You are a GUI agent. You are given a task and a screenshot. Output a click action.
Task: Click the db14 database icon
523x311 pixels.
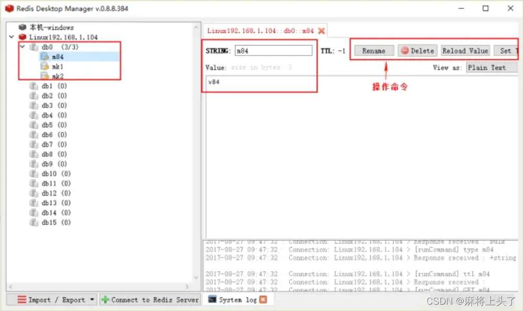pos(34,213)
